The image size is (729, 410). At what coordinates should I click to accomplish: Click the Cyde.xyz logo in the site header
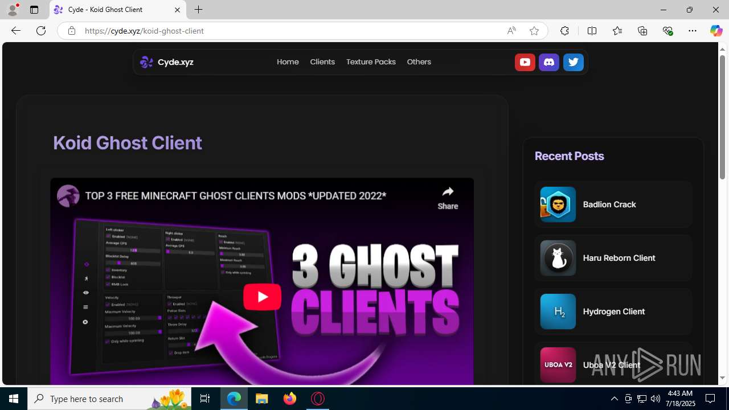coord(167,62)
